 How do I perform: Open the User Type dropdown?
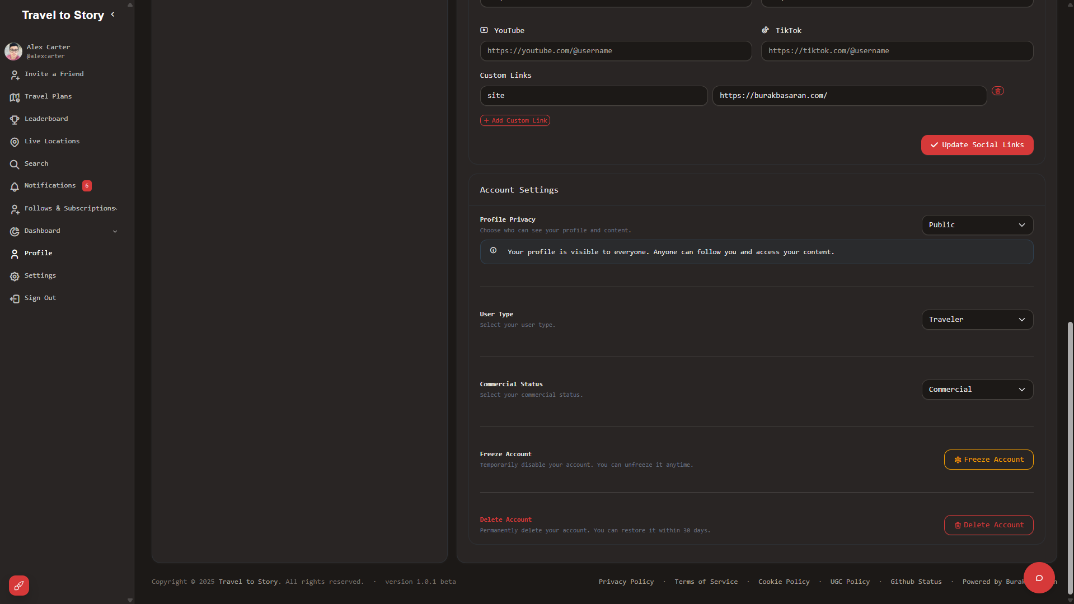point(977,320)
